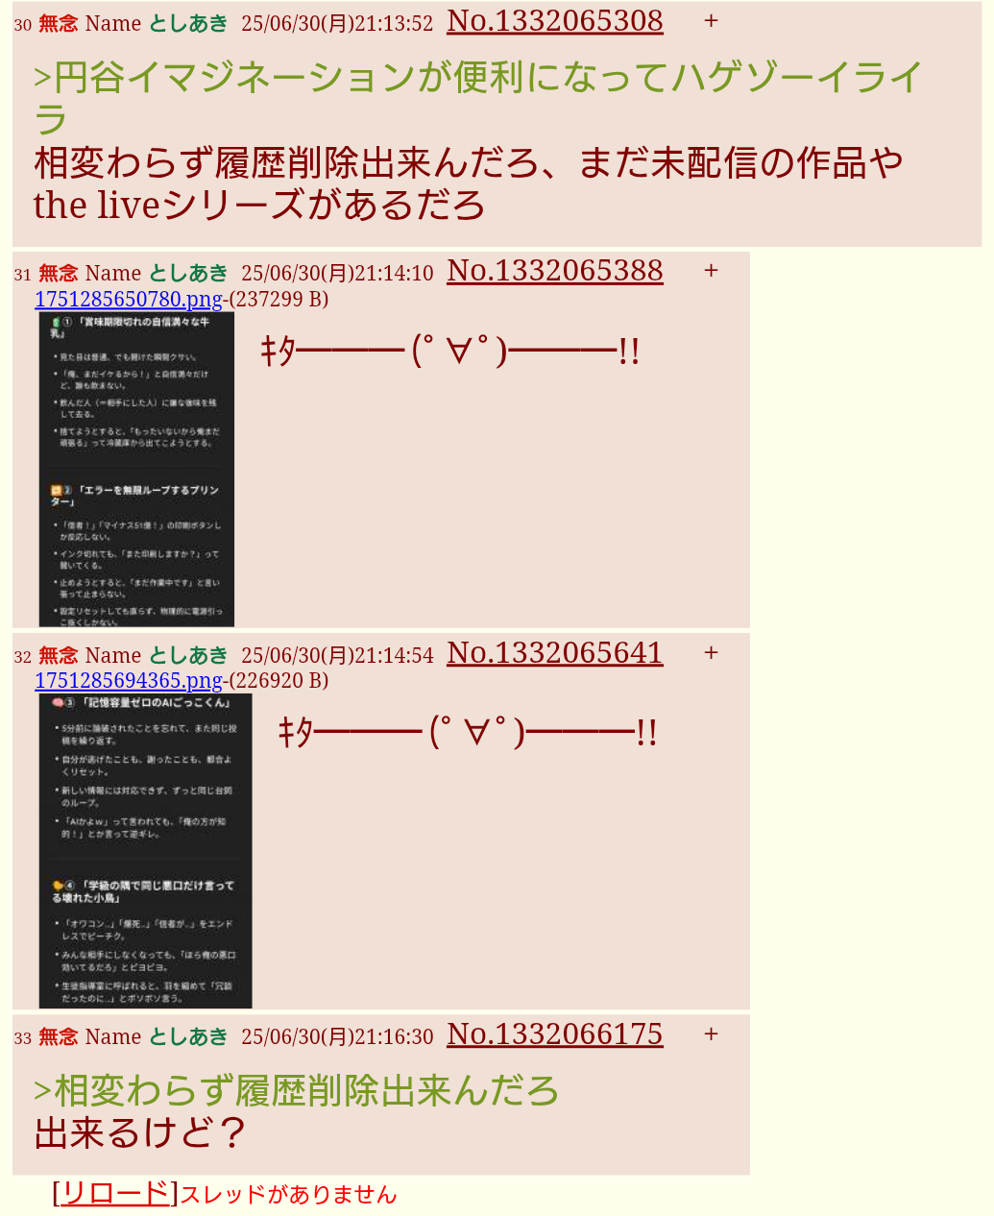The width and height of the screenshot is (994, 1216).
Task: Click the green quote about 円谷イマジネーション
Action: click(478, 99)
